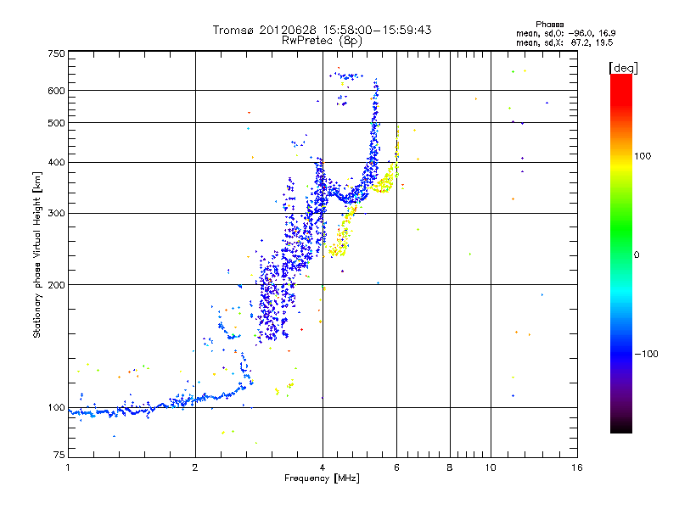The image size is (679, 509).
Task: Click the colorbar label '-100'
Action: (x=646, y=354)
